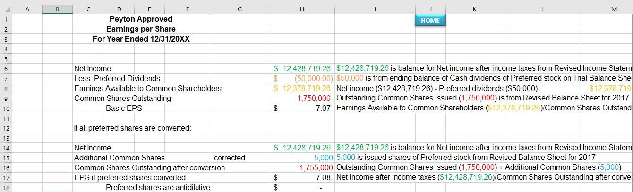Select the 'Basic EPS' label
633x192 pixels.
click(124, 109)
